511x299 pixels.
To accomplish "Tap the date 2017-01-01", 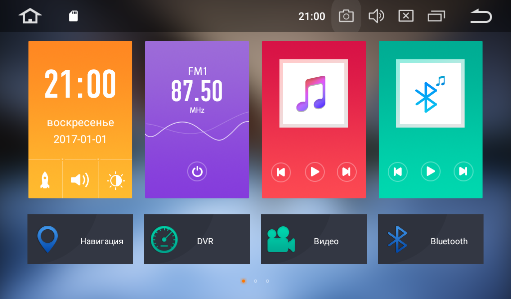I will tap(80, 139).
